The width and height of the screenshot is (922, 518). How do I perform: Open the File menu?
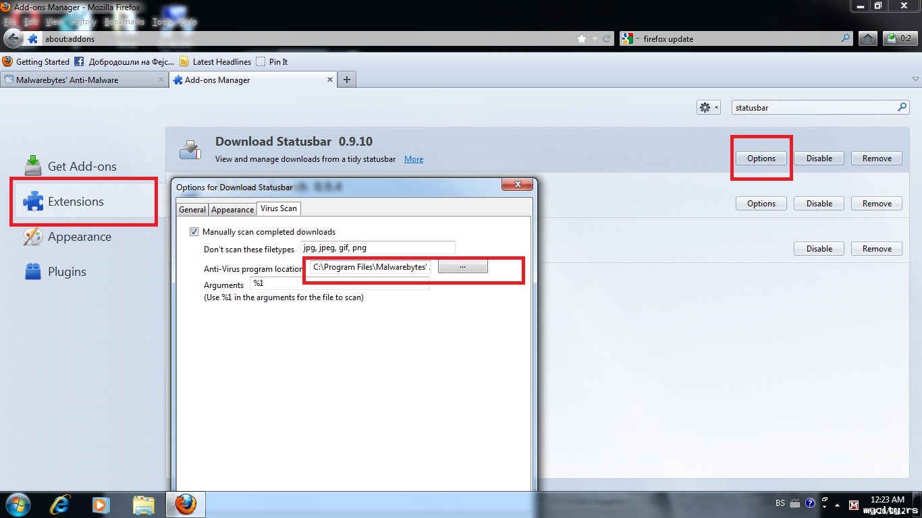pos(10,22)
